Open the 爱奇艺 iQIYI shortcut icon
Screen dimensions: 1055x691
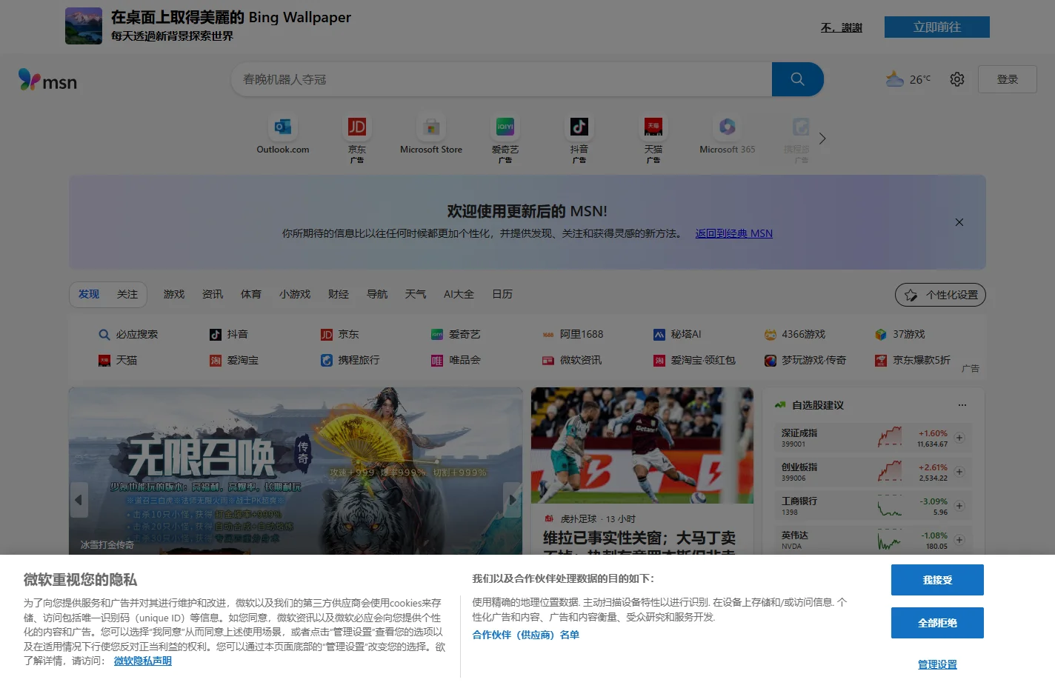tap(505, 127)
